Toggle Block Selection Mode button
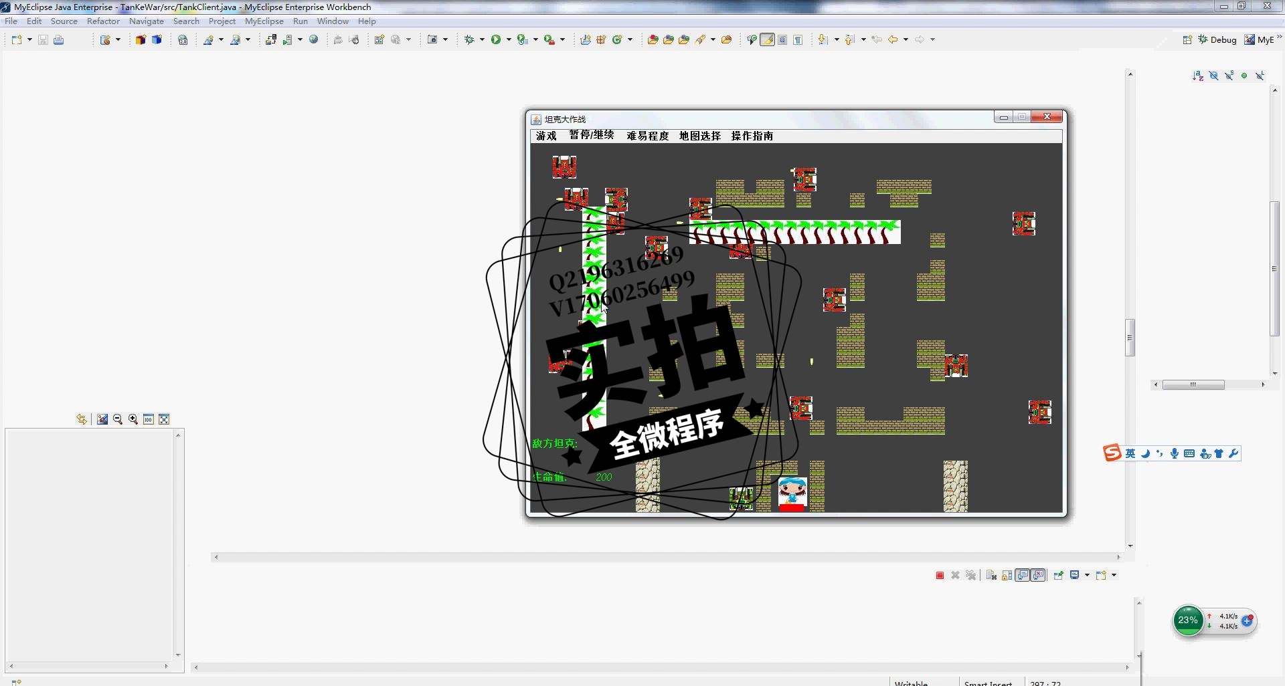The width and height of the screenshot is (1285, 686). click(x=782, y=39)
